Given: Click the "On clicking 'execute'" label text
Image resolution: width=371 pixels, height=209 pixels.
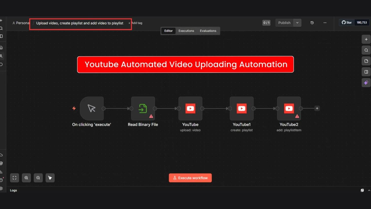Looking at the screenshot, I should [92, 125].
